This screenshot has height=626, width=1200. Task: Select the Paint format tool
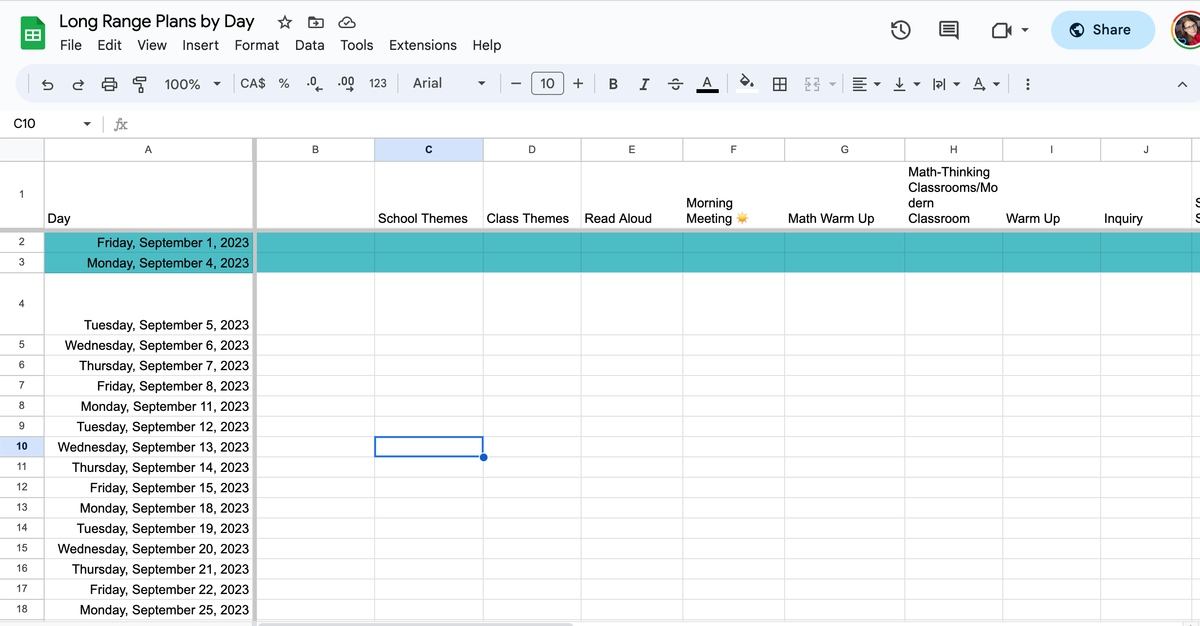(140, 84)
